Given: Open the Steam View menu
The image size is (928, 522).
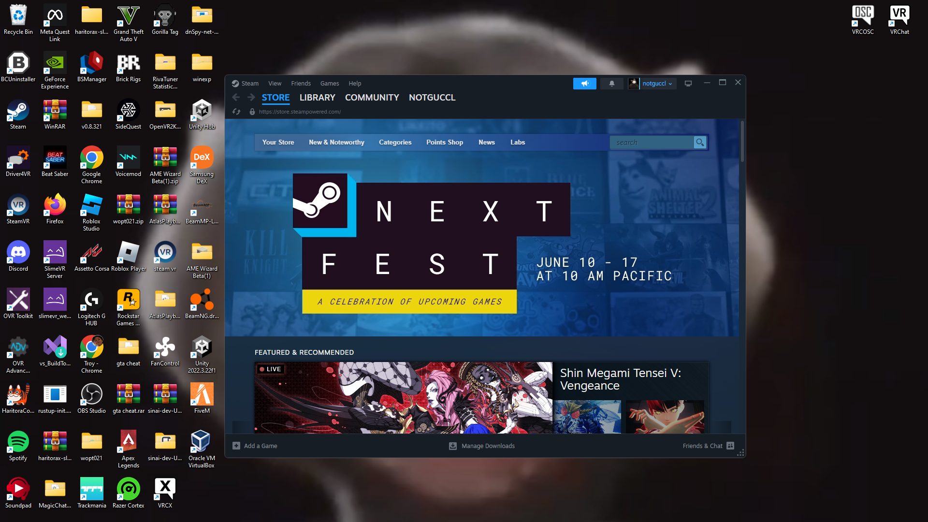Looking at the screenshot, I should 275,84.
